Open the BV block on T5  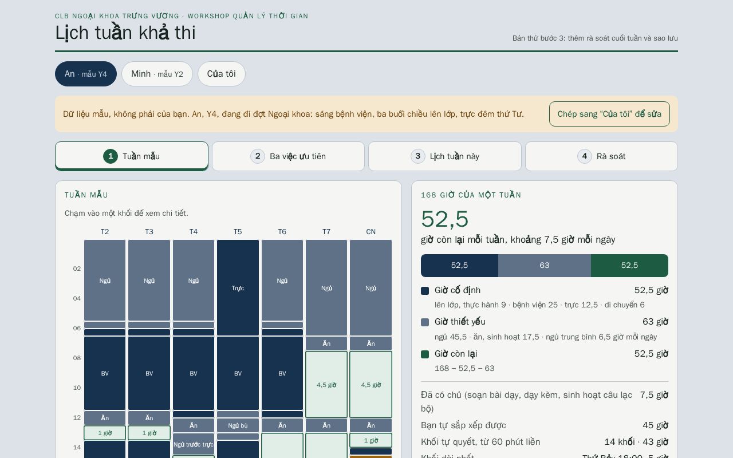(238, 373)
